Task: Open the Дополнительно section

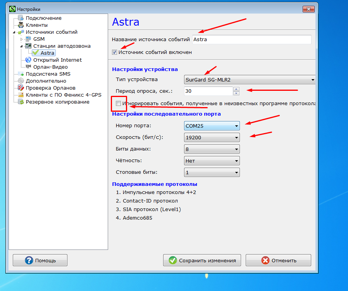Action: point(46,81)
